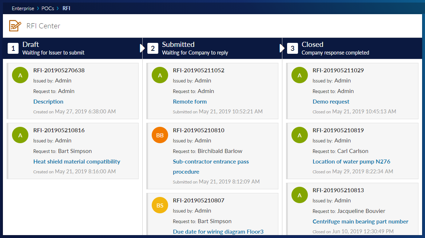425x238 pixels.
Task: Click the avatar on RFI-201905210819 card
Action: point(299,135)
